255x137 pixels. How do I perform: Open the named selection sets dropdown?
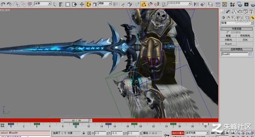point(179,4)
